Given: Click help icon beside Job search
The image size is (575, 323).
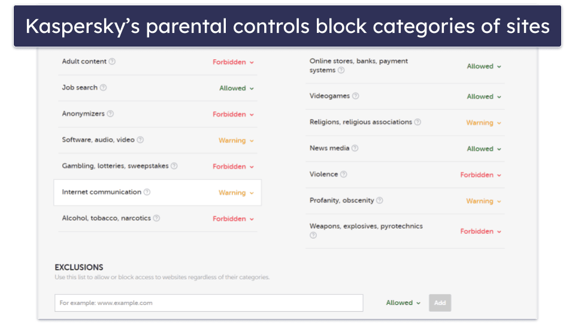Looking at the screenshot, I should pos(103,88).
